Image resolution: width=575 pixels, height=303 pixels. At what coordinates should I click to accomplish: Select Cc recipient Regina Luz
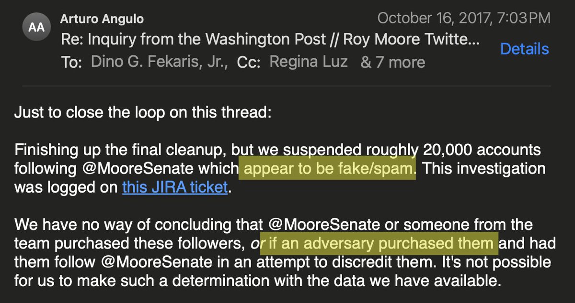pos(309,62)
